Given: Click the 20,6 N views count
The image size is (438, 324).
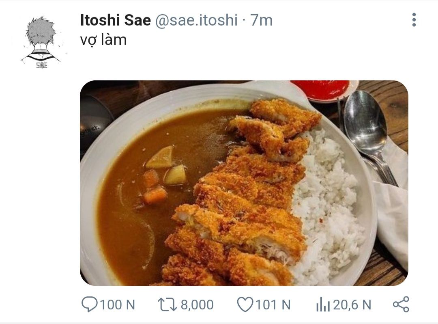Looking at the screenshot, I should tap(352, 305).
